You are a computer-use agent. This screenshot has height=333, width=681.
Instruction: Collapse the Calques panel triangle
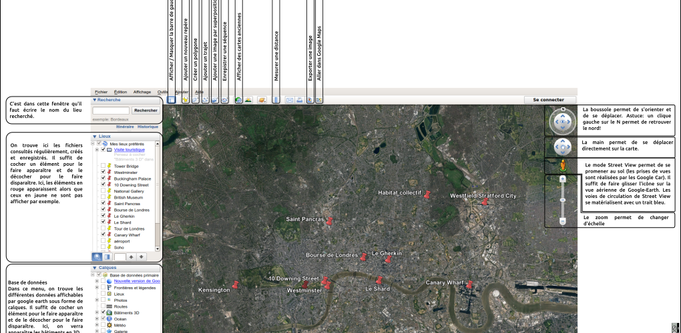click(x=95, y=268)
